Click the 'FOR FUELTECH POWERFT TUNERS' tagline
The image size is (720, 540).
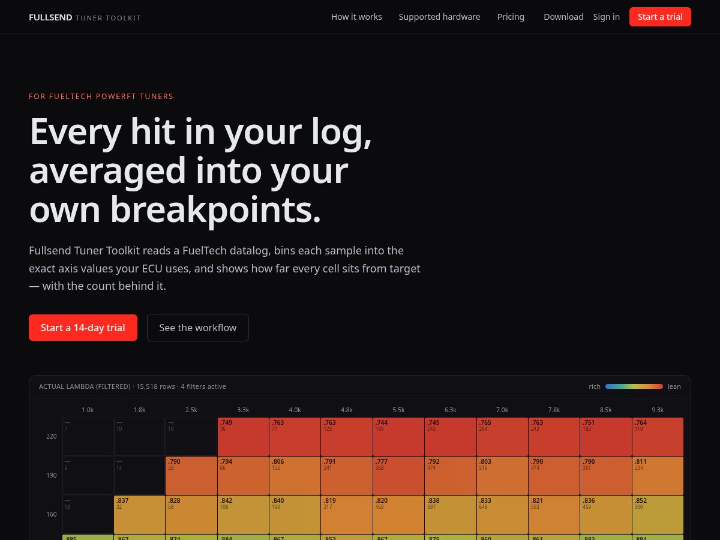(101, 96)
